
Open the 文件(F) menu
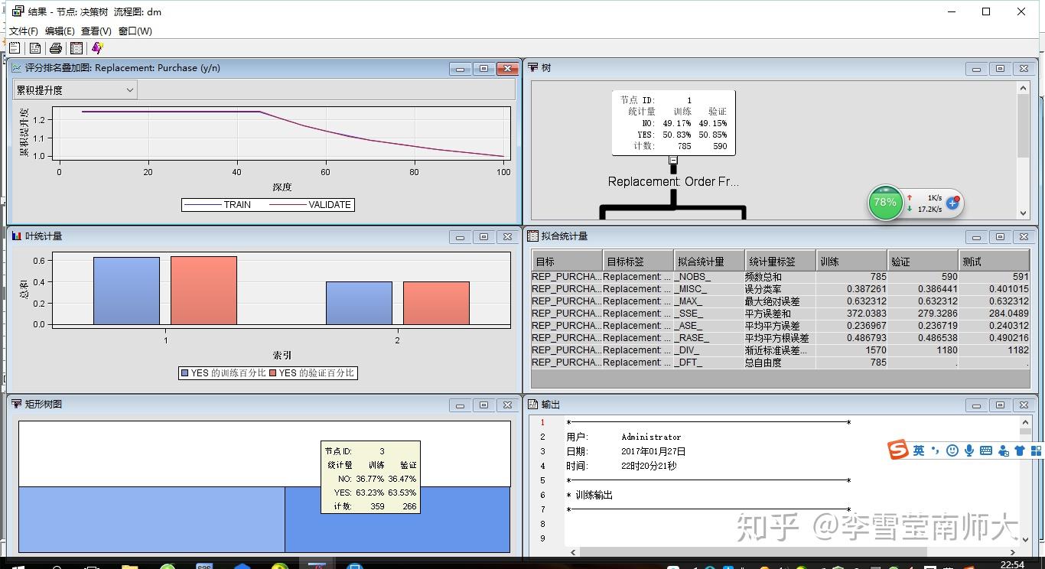click(22, 31)
